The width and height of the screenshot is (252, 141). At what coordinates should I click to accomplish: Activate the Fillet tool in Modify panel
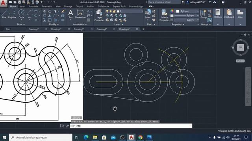[55, 16]
